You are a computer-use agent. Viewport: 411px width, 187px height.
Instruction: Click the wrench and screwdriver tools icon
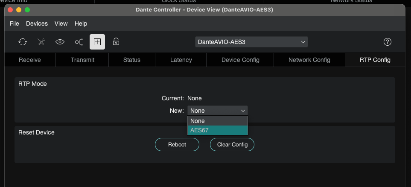point(41,42)
